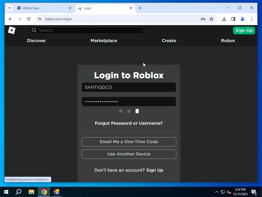Open the Create menu item
Viewport: 262px width, 197px height.
pyautogui.click(x=169, y=41)
